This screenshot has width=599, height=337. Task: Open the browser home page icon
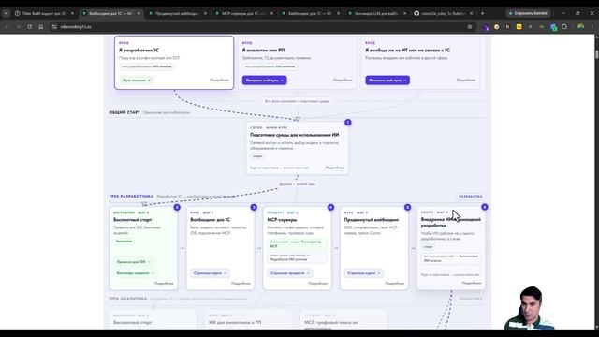(x=41, y=27)
